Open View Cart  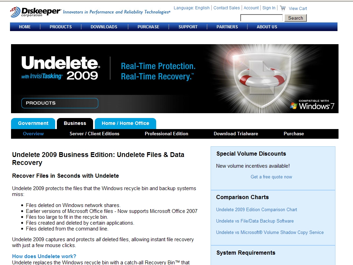(x=297, y=9)
